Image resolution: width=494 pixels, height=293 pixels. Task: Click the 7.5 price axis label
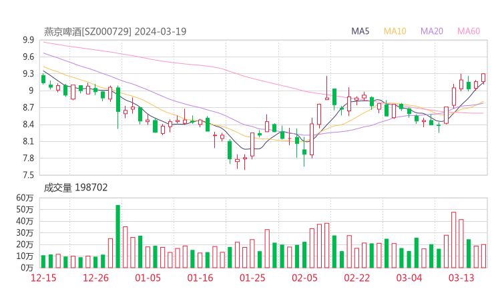28,175
